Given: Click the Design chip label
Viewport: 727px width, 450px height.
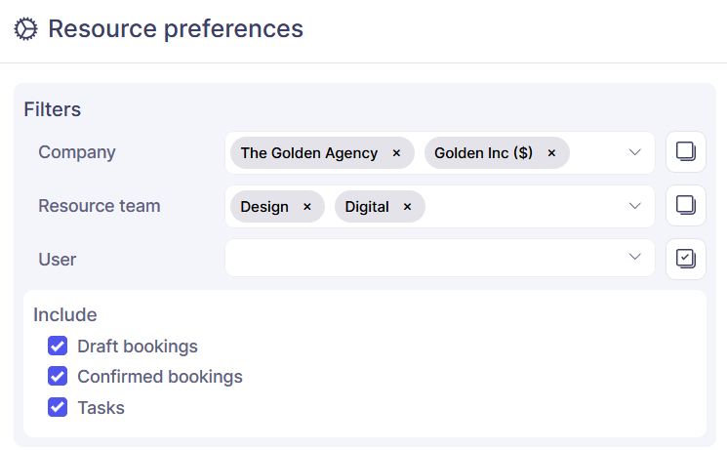Looking at the screenshot, I should coord(264,207).
